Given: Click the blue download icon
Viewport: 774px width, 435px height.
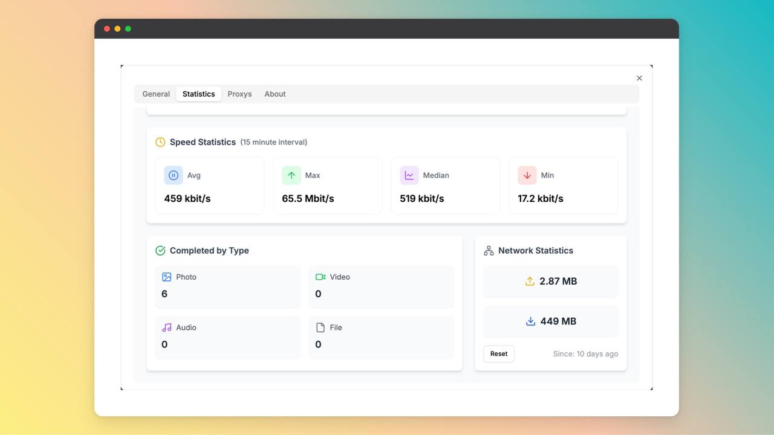Looking at the screenshot, I should (530, 321).
